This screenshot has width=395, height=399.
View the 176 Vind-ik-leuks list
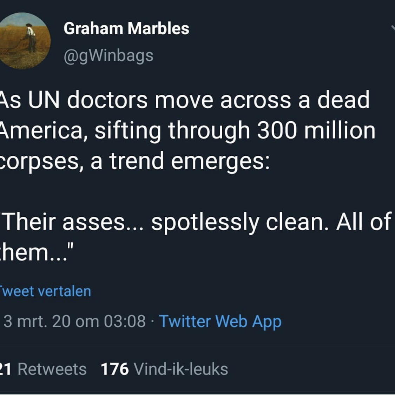164,369
